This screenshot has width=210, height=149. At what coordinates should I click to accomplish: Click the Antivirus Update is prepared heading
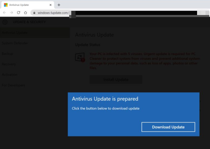click(105, 99)
